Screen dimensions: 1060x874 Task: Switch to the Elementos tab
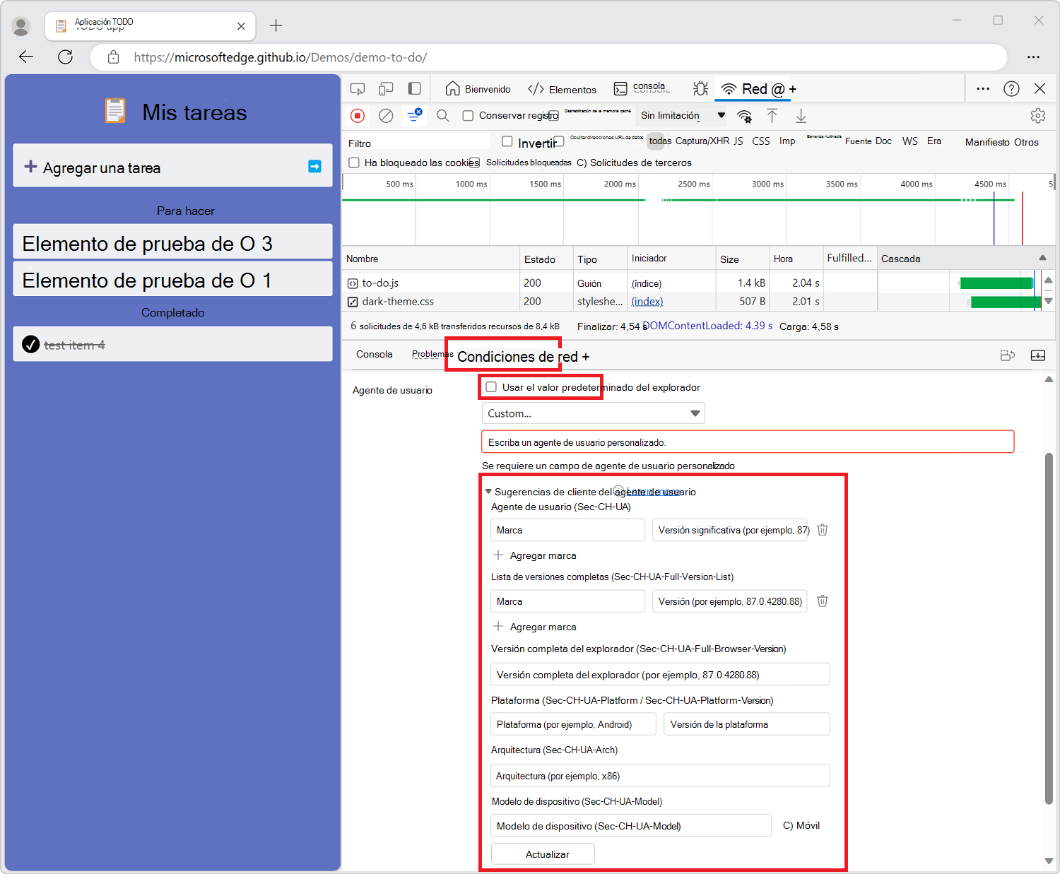coord(562,89)
